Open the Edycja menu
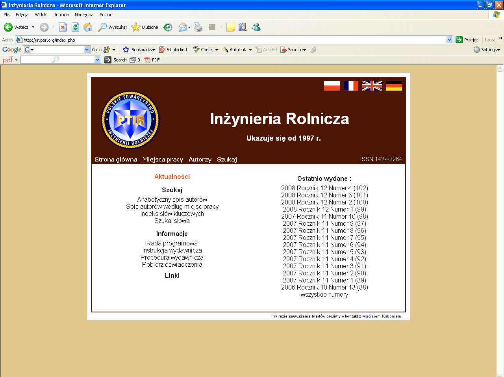This screenshot has width=504, height=377. (22, 15)
